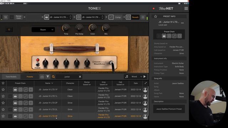Click the search magnifier icon

click(x=53, y=77)
